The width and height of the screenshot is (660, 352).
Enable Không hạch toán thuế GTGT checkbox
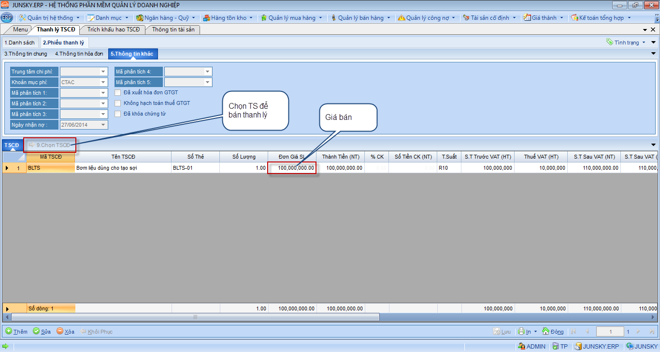[x=117, y=103]
